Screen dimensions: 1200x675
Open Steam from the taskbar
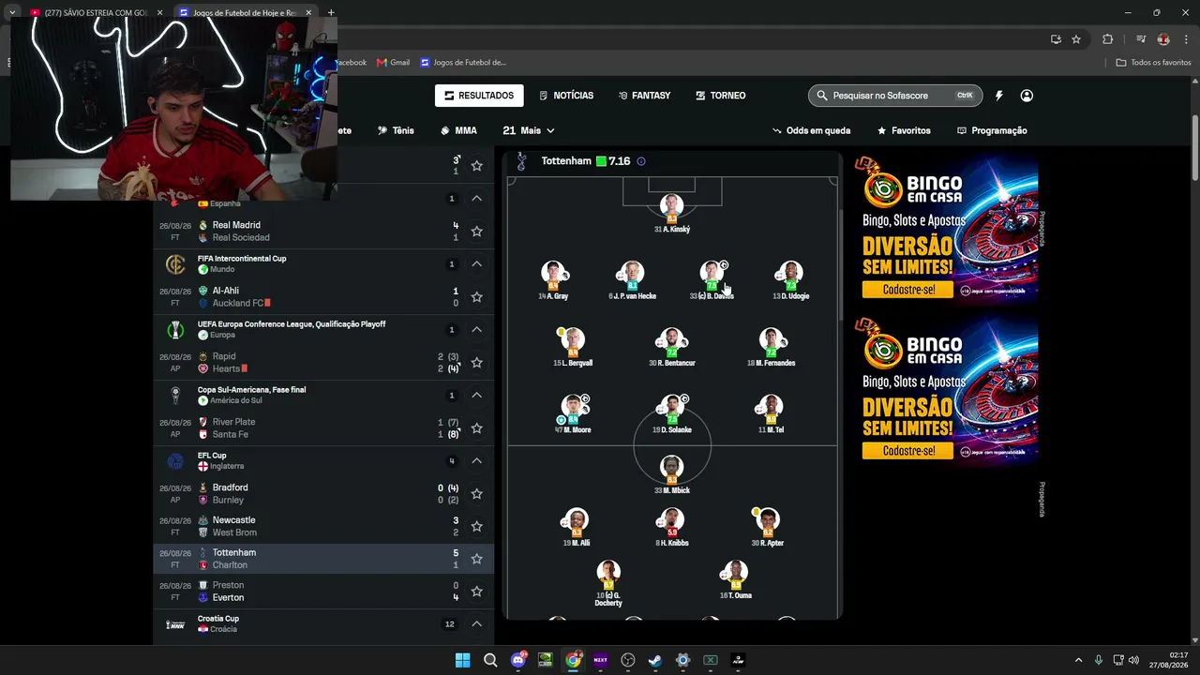(x=655, y=660)
